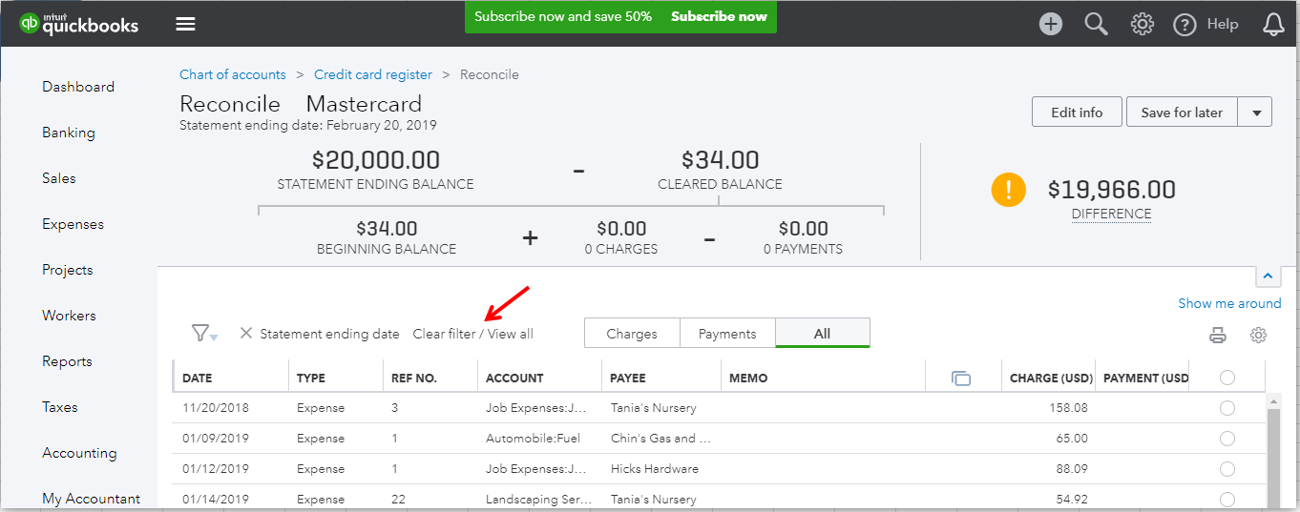This screenshot has height=512, width=1300.
Task: Remove the Statement ending date filter (X)
Action: 245,334
